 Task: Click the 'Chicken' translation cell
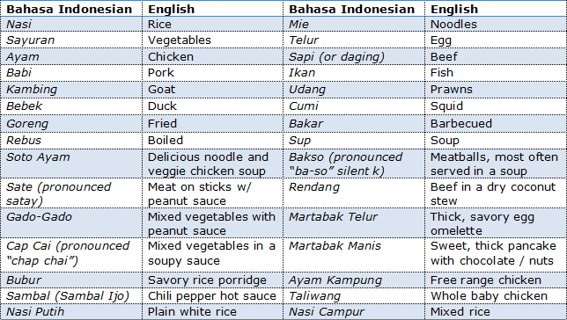212,57
